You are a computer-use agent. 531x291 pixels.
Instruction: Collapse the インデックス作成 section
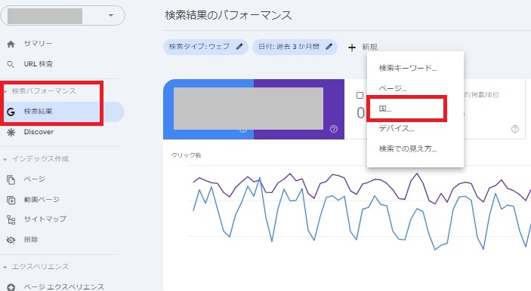[5, 159]
